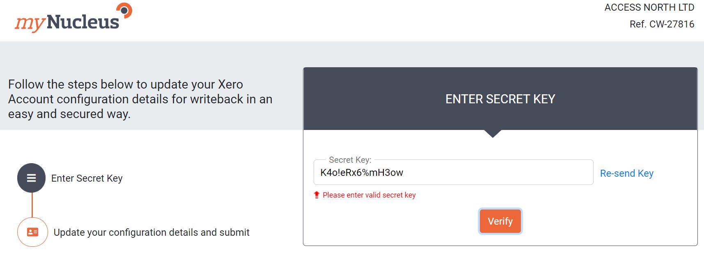The image size is (704, 255).
Task: Click the orange circle in the logo
Action: (124, 10)
